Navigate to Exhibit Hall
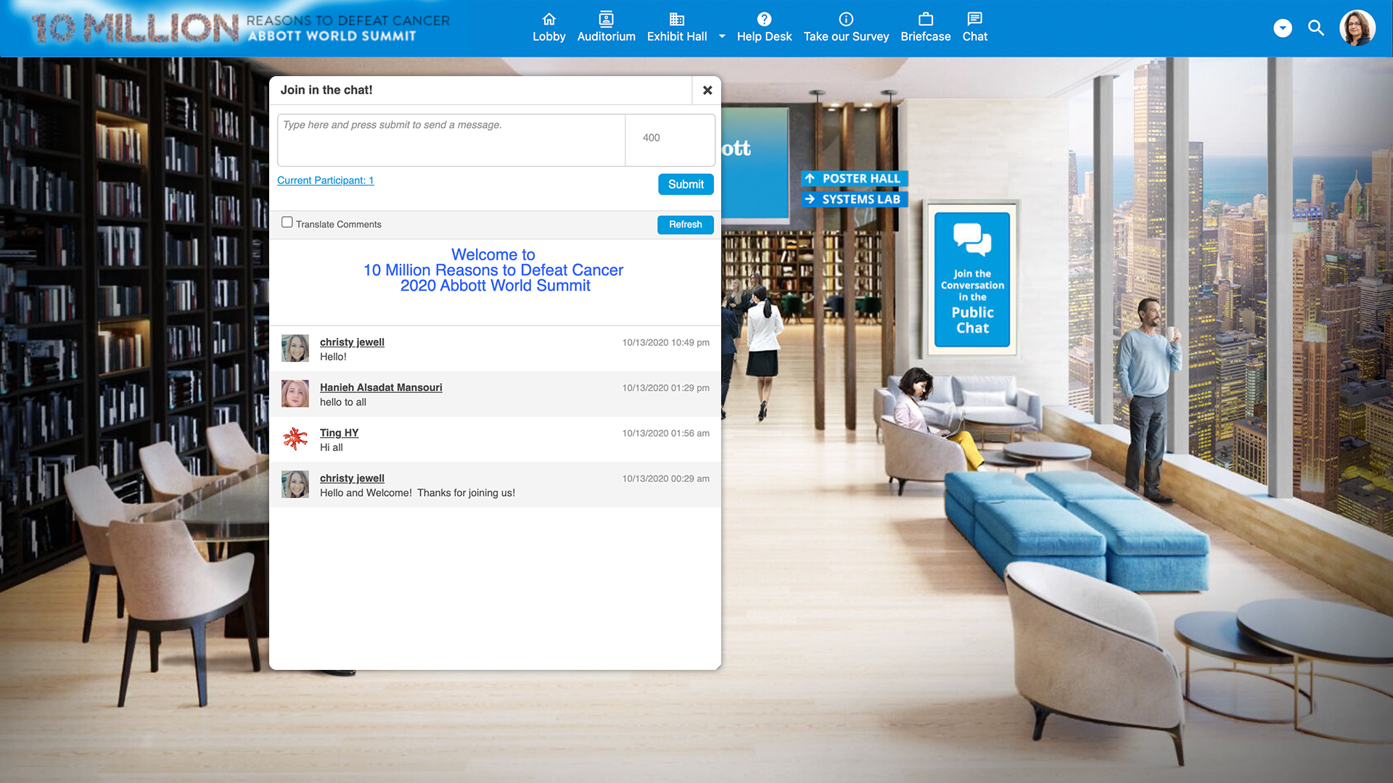1393x783 pixels. point(676,28)
